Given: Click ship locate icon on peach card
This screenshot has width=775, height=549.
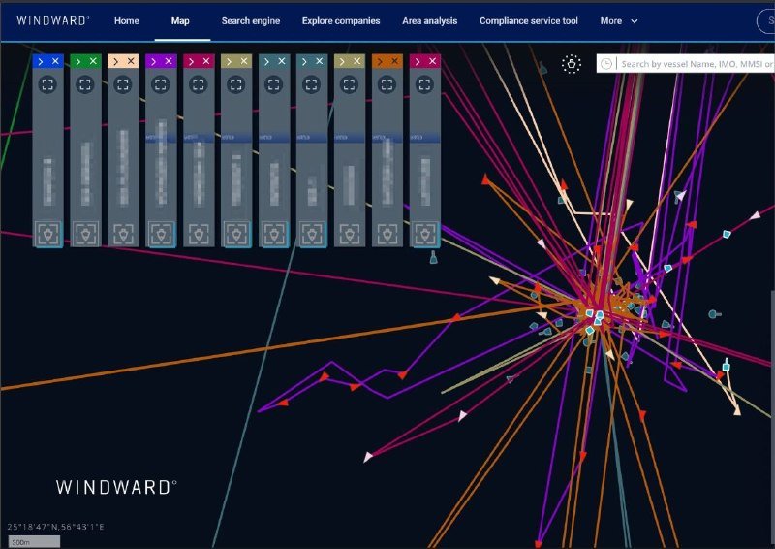Looking at the screenshot, I should [x=123, y=234].
